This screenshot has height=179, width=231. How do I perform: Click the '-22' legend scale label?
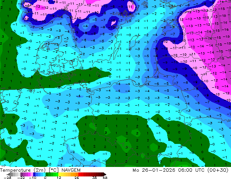[x=21, y=178]
